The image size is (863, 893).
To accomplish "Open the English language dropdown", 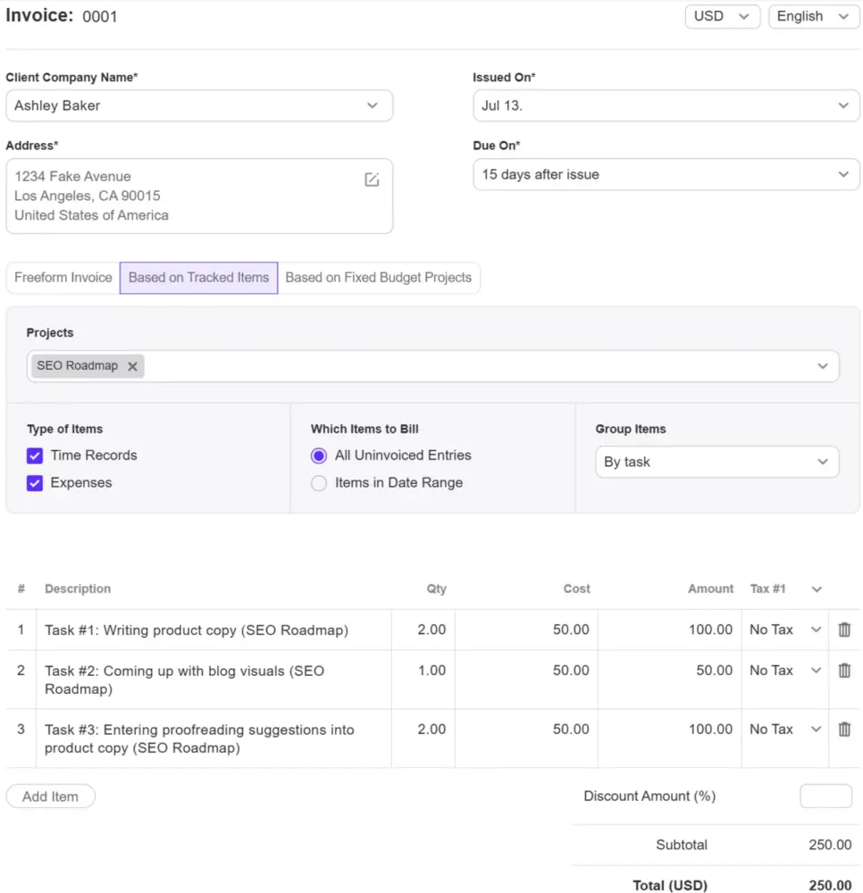I will (814, 16).
